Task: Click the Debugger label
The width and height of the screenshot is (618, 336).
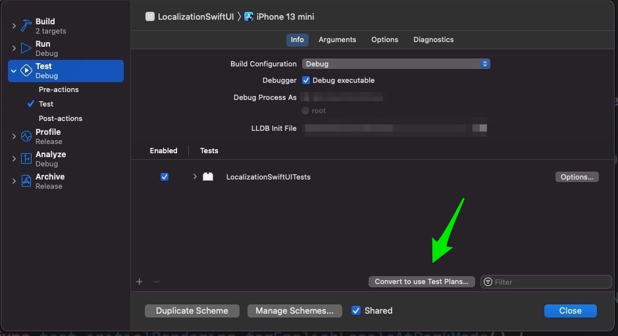Action: tap(280, 80)
